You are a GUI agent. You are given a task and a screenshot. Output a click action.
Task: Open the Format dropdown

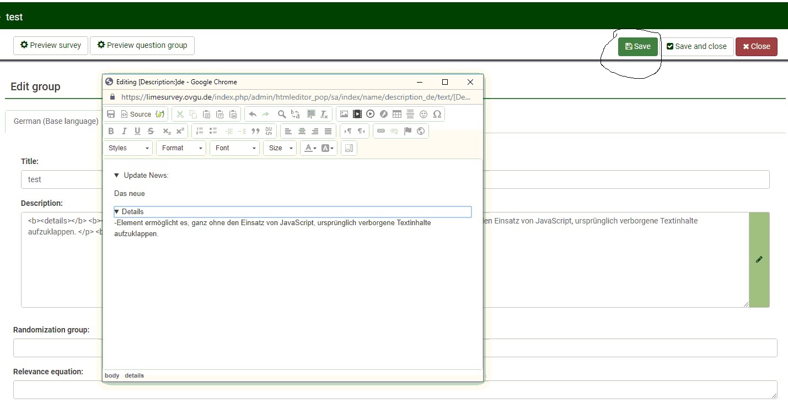click(181, 148)
